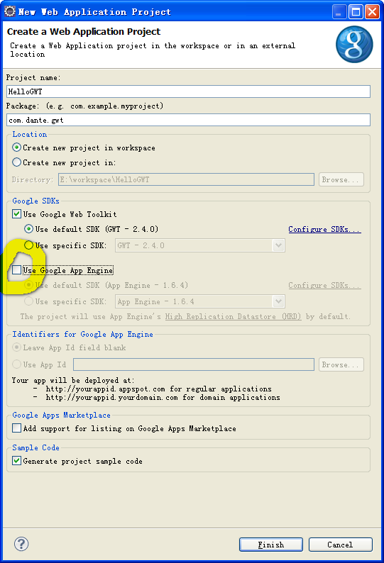Select the Use App Id radio button
384x563 pixels.
16,364
